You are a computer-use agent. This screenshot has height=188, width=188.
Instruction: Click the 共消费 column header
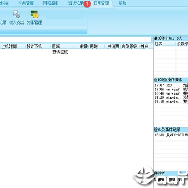pyautogui.click(x=113, y=46)
